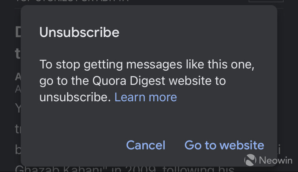Click the dimmed 'following his' text at bottom
The height and width of the screenshot is (172, 298).
click(198, 169)
